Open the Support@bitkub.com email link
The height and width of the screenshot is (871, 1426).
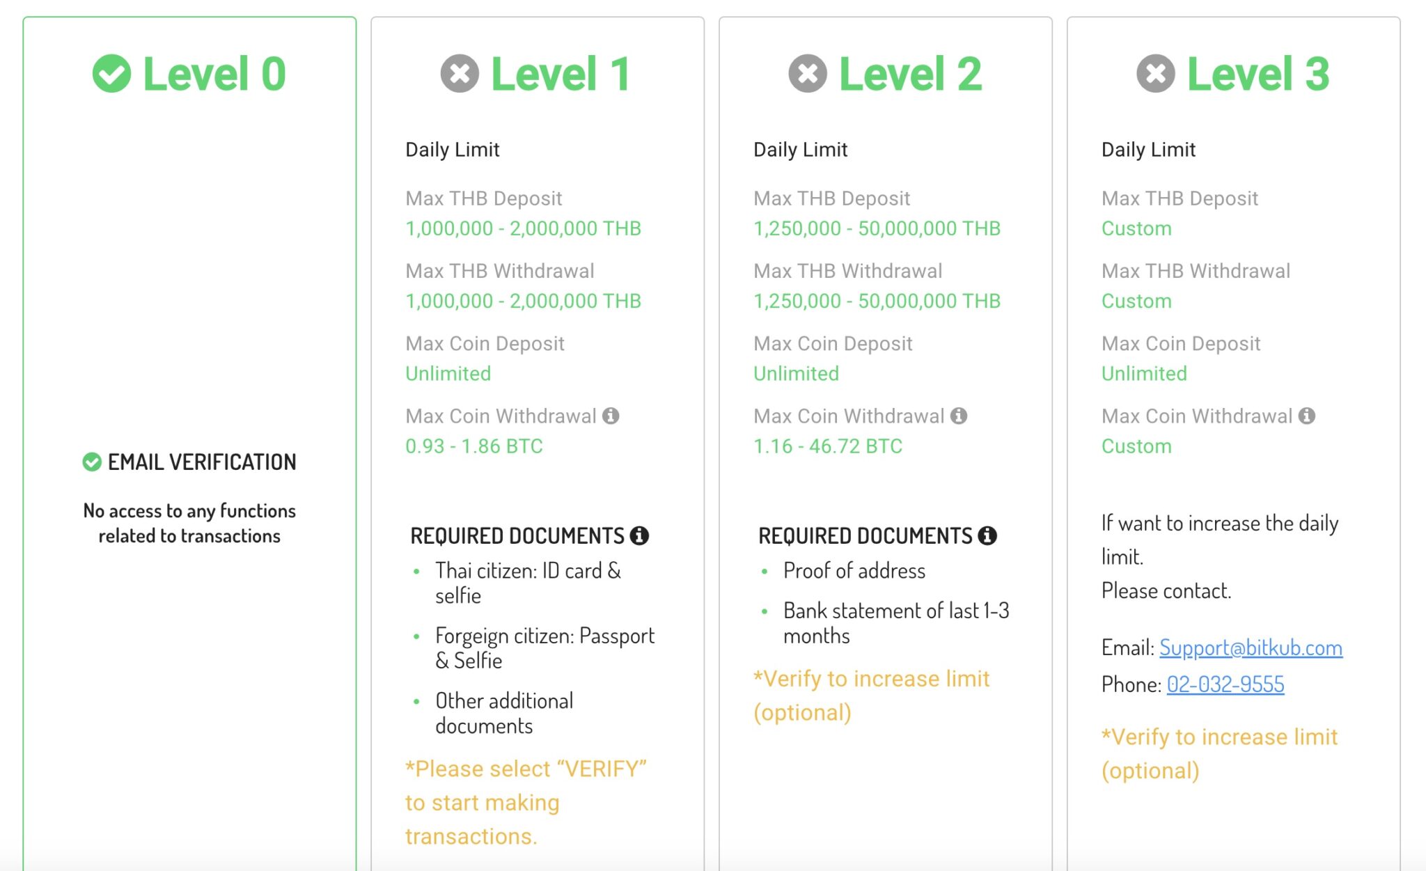(1251, 648)
